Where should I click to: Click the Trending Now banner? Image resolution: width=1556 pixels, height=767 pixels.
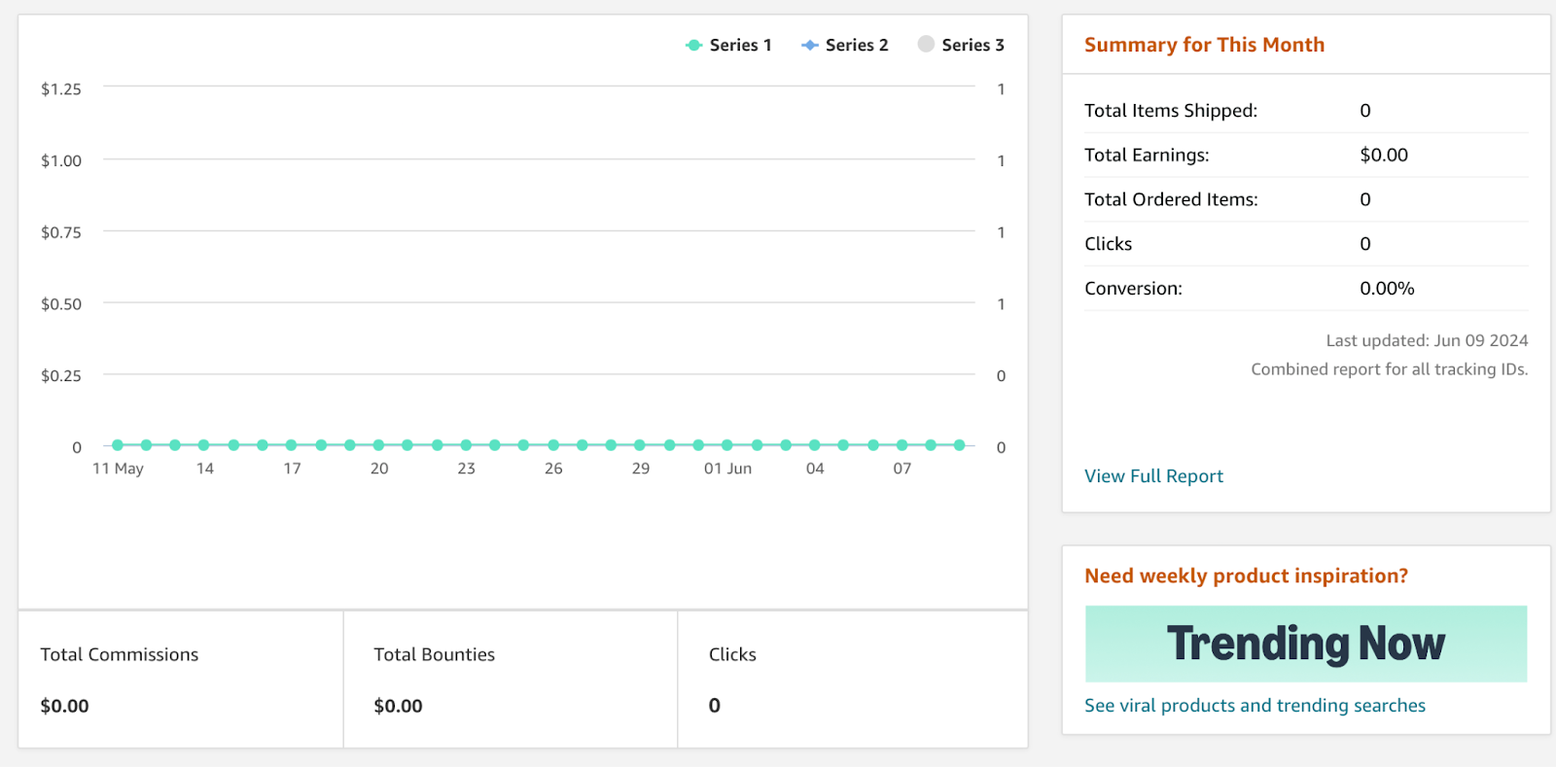pos(1305,644)
